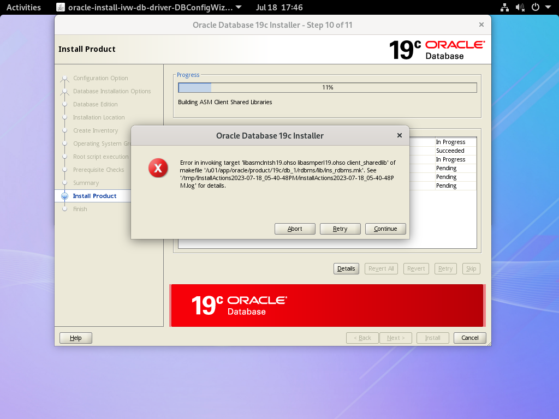Select the Database Installation Options step
559x419 pixels.
click(x=112, y=91)
